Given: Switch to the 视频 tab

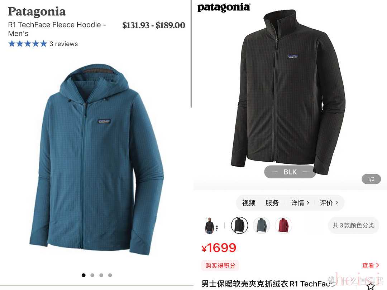Looking at the screenshot, I should click(249, 203).
